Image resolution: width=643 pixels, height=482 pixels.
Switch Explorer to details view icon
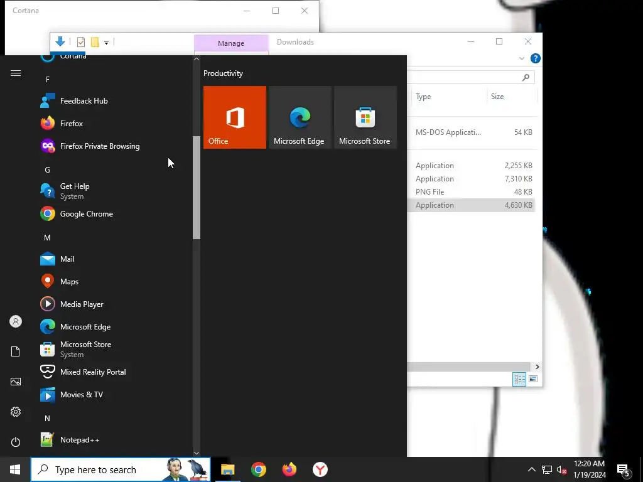(519, 379)
